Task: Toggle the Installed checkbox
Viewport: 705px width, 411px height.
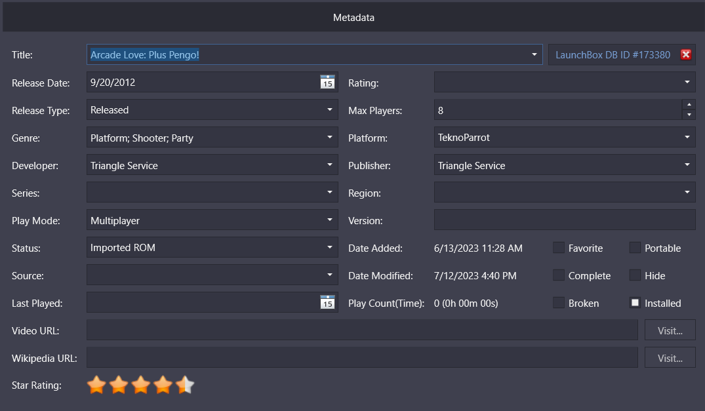Action: 635,303
